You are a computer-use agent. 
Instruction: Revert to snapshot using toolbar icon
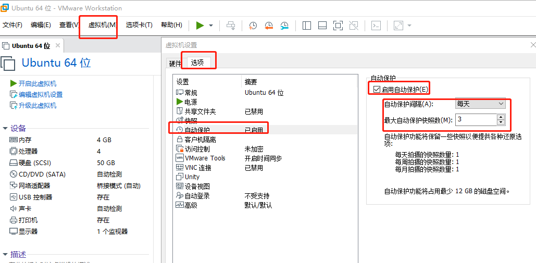[269, 26]
